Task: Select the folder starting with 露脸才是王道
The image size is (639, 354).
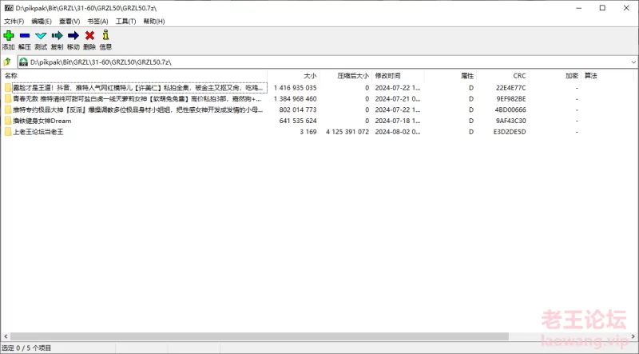Action: [x=137, y=88]
